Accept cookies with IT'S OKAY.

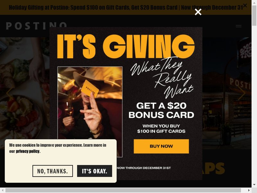point(94,171)
